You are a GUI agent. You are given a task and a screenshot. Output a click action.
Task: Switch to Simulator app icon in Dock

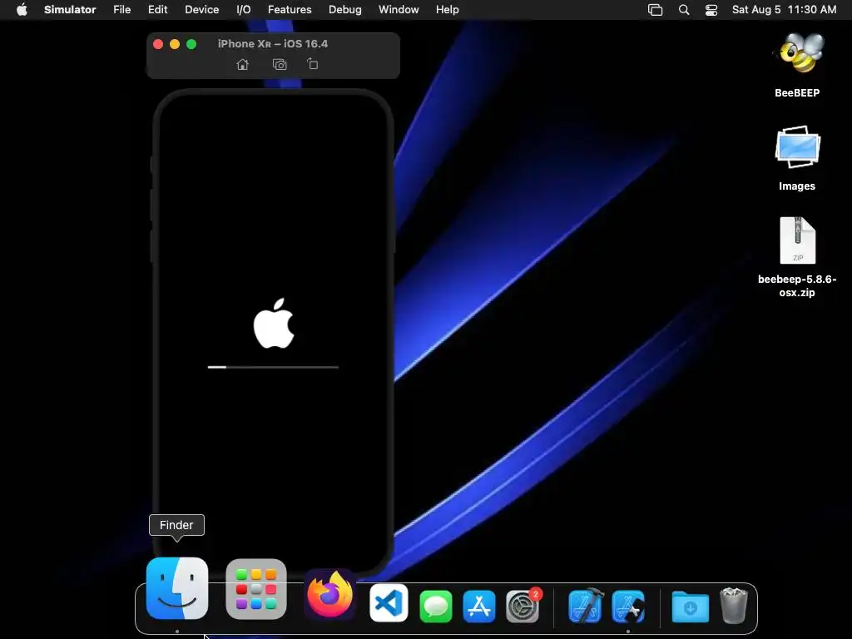628,606
